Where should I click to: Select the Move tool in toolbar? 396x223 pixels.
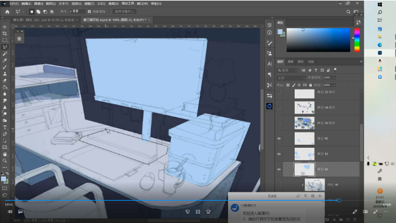[5, 27]
